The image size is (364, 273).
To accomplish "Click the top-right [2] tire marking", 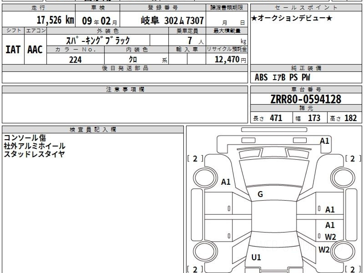I will click(x=353, y=158).
